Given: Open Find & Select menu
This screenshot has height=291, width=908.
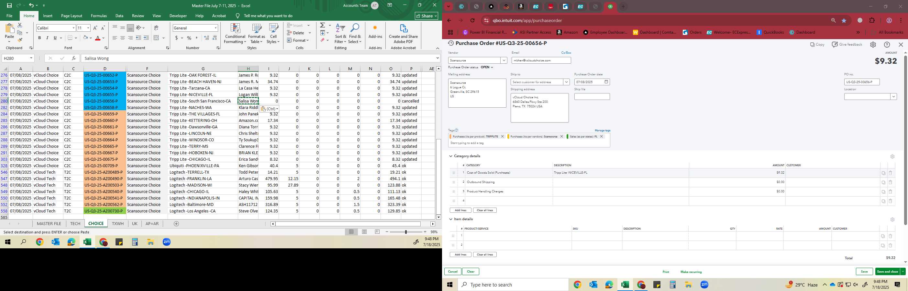Looking at the screenshot, I should pyautogui.click(x=355, y=34).
